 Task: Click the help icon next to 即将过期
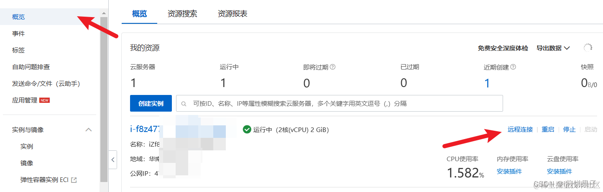pyautogui.click(x=333, y=67)
